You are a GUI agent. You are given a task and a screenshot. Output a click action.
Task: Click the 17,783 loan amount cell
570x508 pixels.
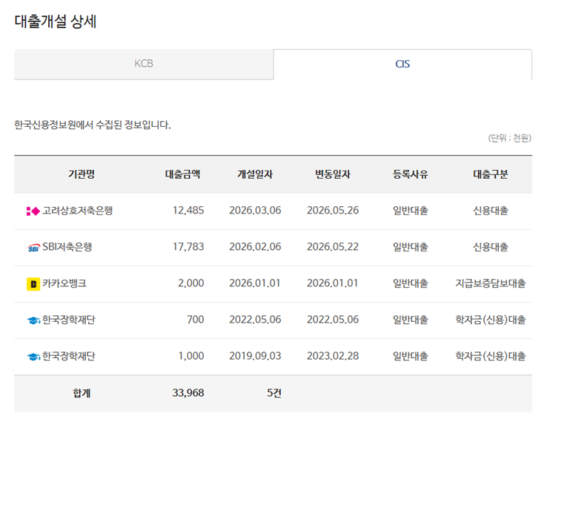click(x=188, y=247)
